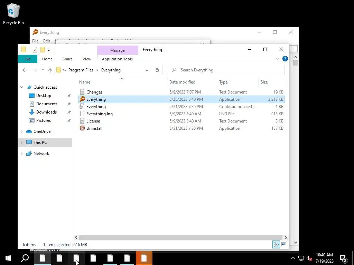354x265 pixels.
Task: Click the Uninstall application icon
Action: click(x=82, y=128)
